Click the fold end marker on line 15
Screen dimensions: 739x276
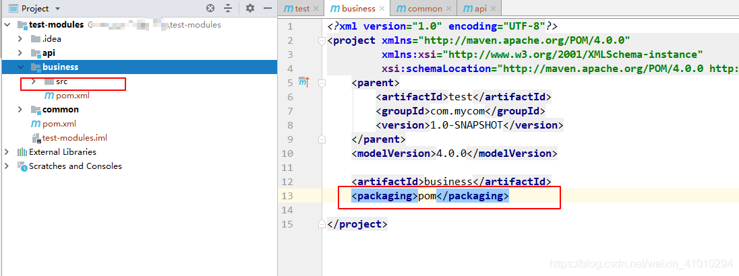coord(322,223)
